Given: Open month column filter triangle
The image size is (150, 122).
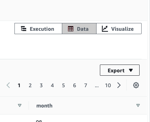Looking at the screenshot, I should pyautogui.click(x=138, y=105).
